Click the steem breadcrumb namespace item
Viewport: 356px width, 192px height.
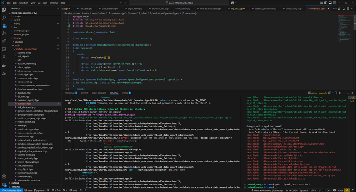click(132, 13)
